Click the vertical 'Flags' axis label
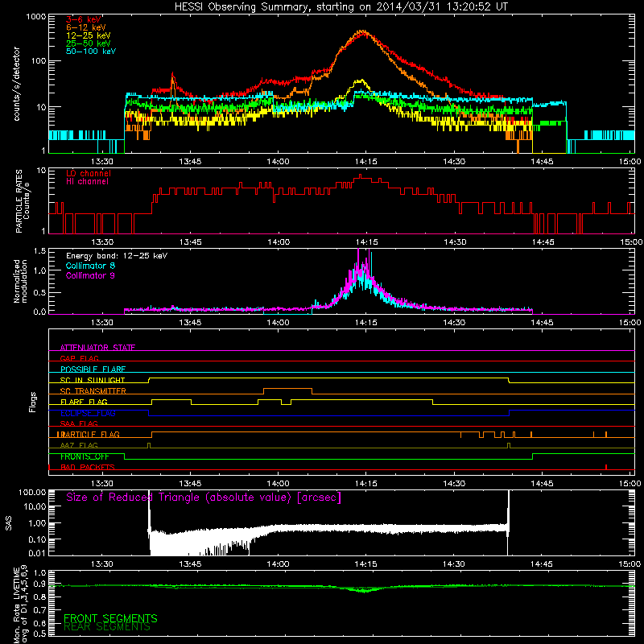The height and width of the screenshot is (644, 644). 33,402
